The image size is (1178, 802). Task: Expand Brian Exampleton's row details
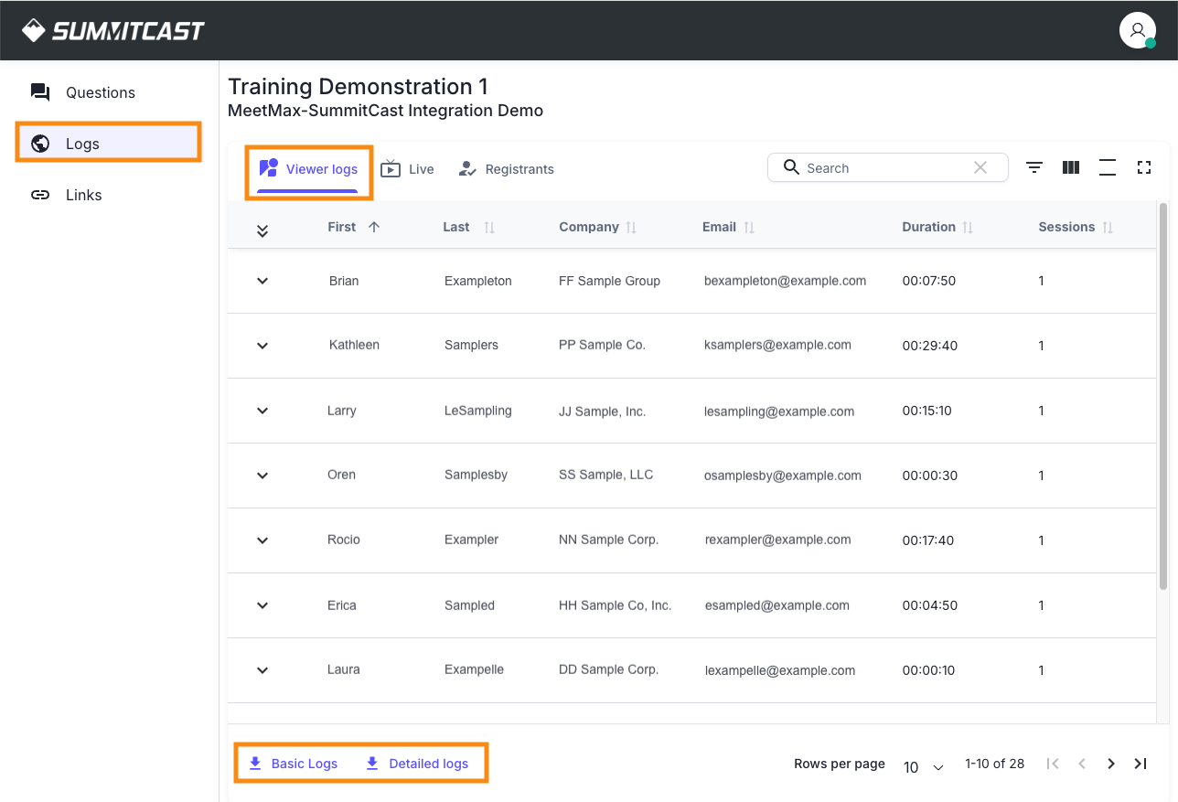tap(262, 281)
